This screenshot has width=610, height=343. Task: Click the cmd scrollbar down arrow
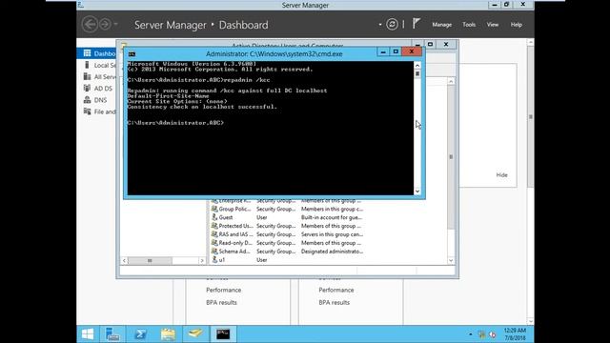[x=417, y=191]
